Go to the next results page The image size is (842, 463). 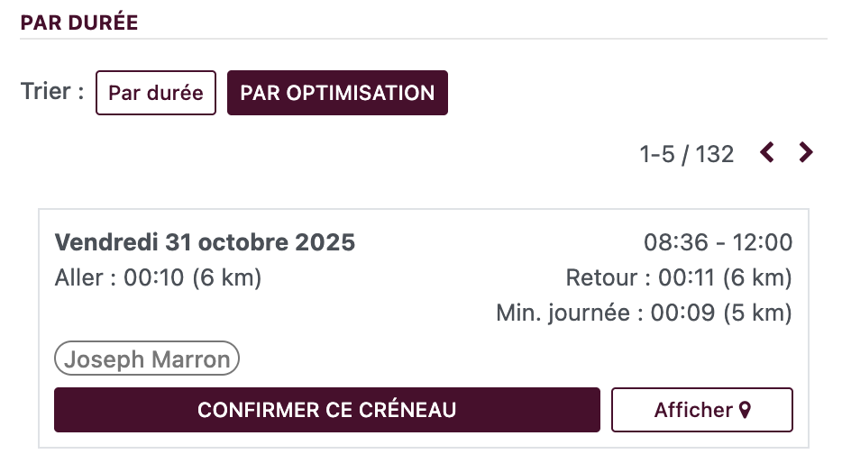coord(806,153)
